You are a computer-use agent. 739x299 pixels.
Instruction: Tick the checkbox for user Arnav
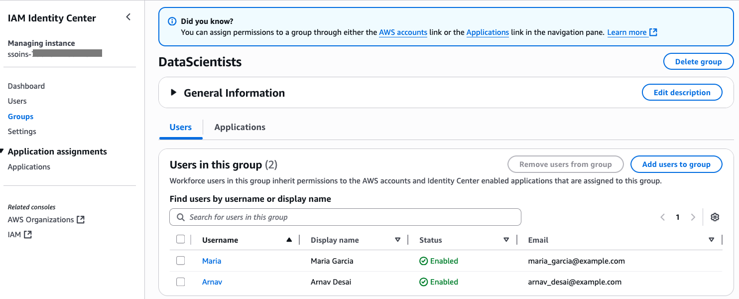181,282
